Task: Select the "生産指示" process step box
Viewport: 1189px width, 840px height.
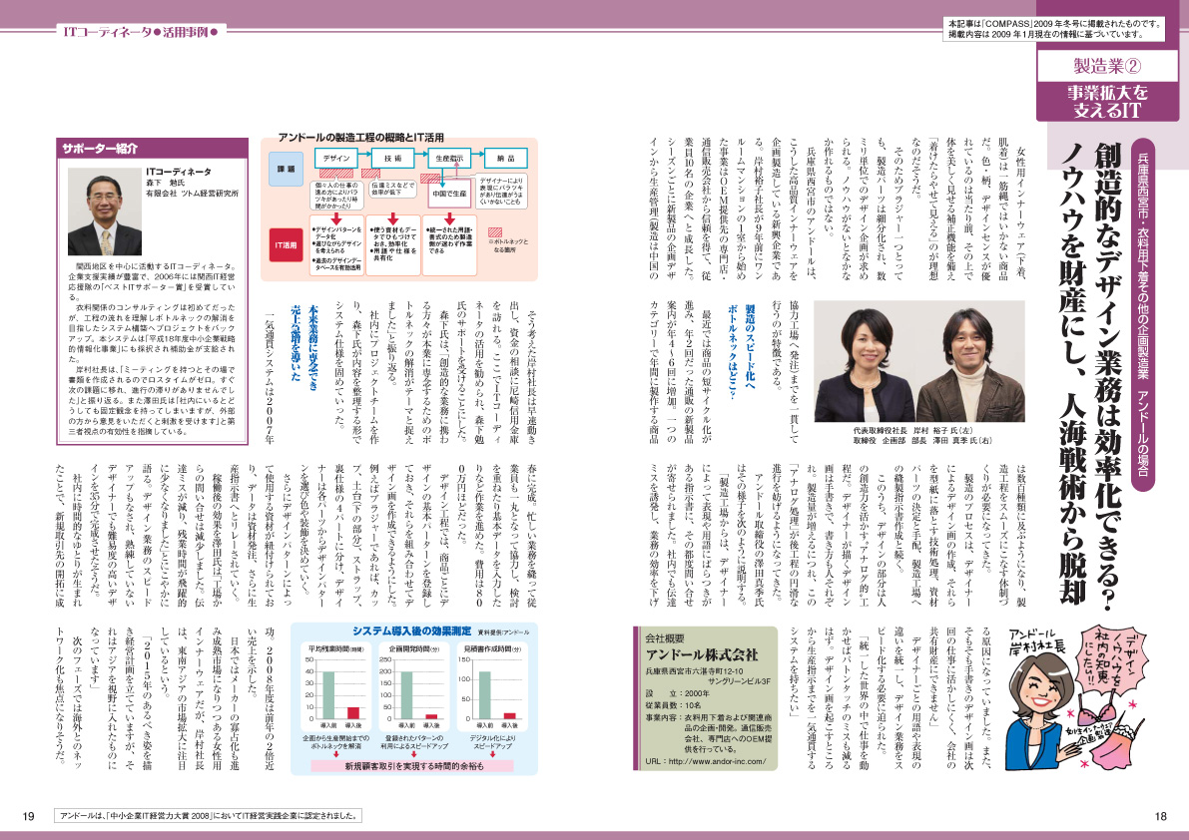Action: (x=449, y=159)
